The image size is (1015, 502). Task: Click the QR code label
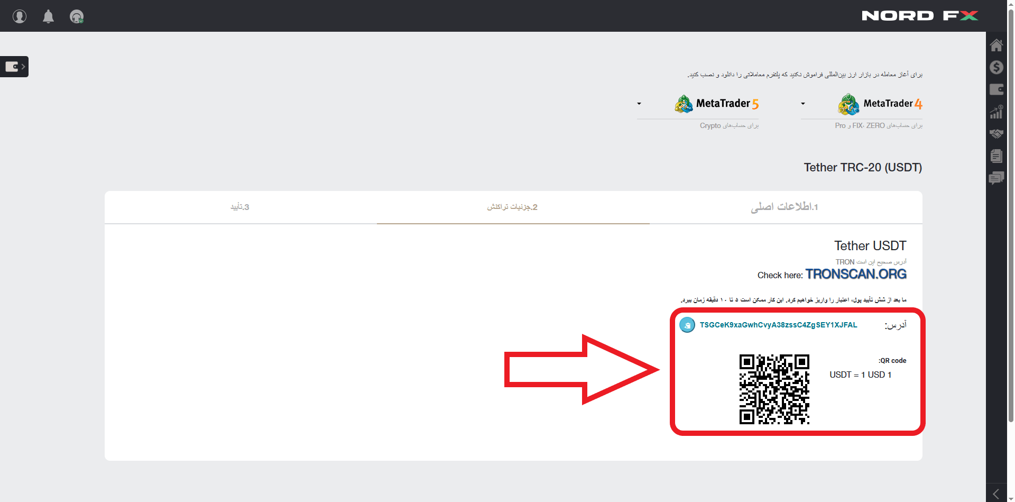pos(892,361)
